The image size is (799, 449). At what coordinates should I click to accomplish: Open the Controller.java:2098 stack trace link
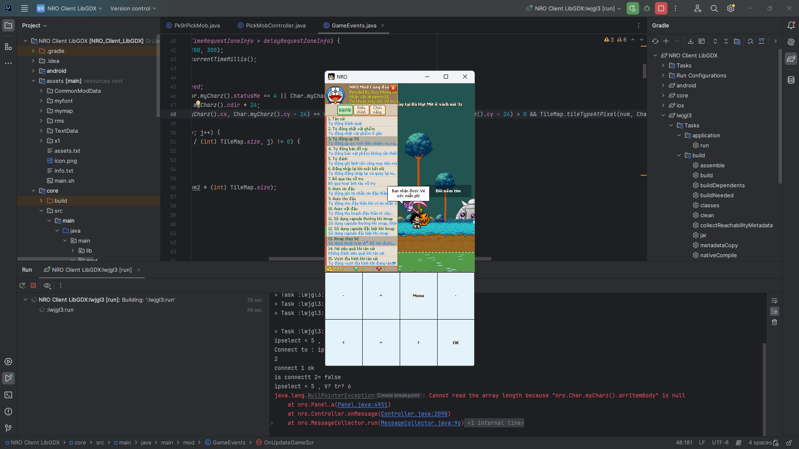414,414
